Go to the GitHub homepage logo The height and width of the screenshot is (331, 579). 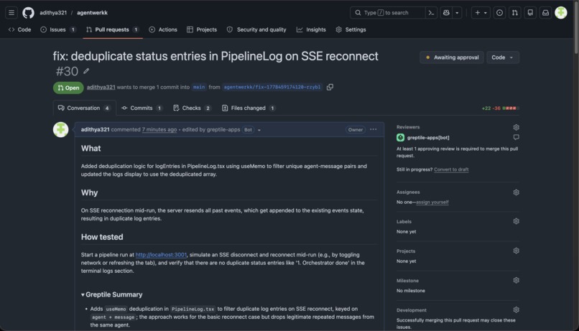pos(29,12)
